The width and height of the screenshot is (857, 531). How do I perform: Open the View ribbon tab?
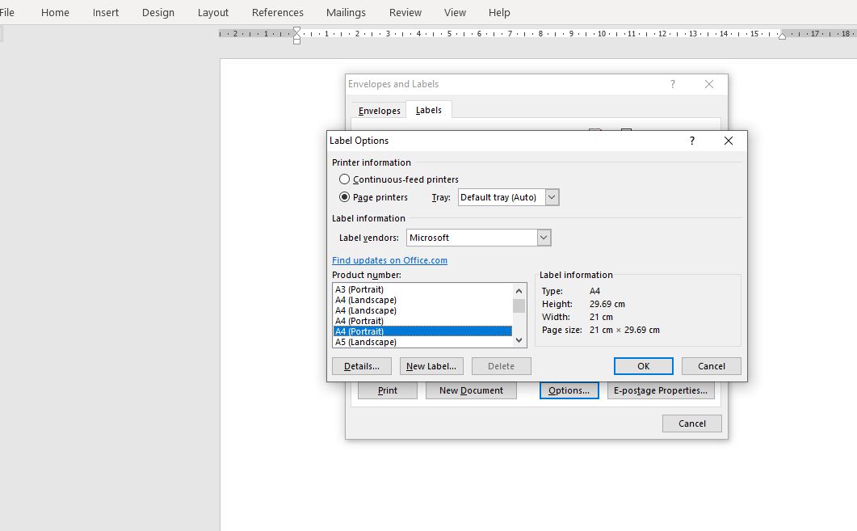click(x=455, y=12)
